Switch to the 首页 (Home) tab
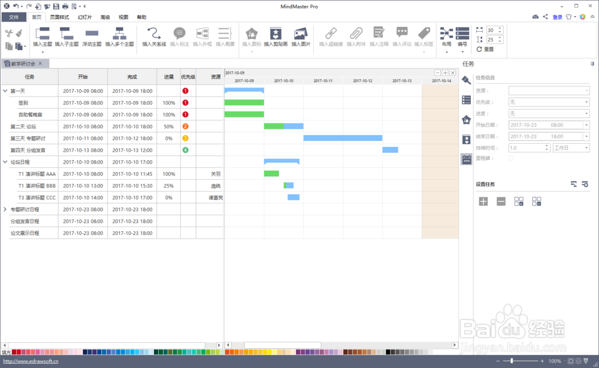This screenshot has width=599, height=368. pyautogui.click(x=37, y=17)
